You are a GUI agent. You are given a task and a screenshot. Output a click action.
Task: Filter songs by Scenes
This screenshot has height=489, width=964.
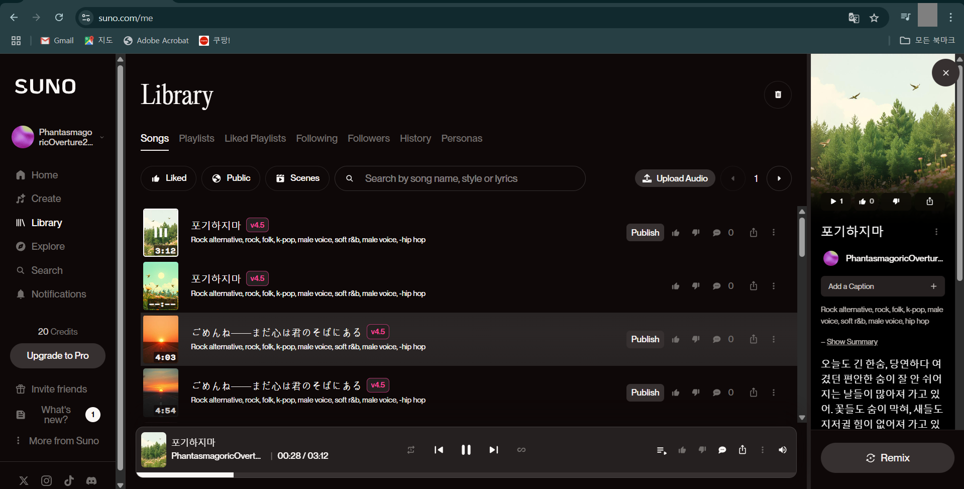click(x=297, y=178)
